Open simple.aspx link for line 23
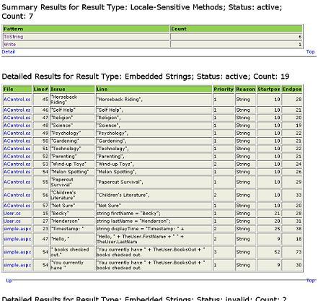 (x=17, y=229)
